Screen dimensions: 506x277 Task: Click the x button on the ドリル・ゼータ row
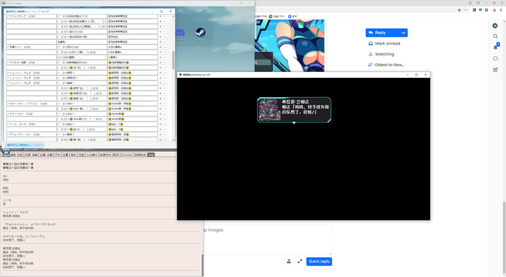(160, 125)
